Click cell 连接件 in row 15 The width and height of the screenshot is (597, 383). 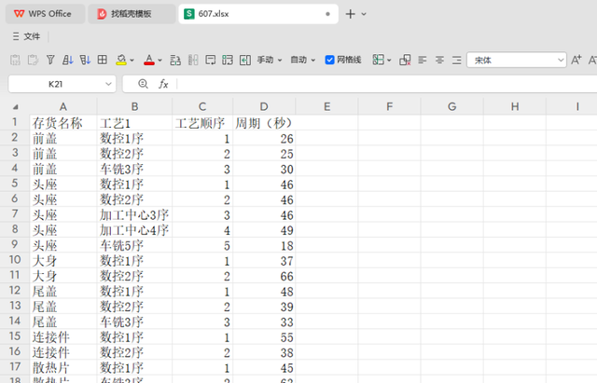click(63, 337)
